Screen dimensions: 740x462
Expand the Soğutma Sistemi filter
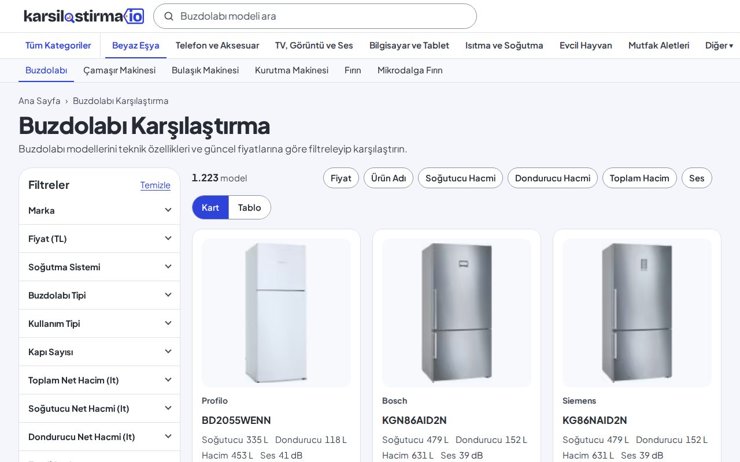(99, 267)
